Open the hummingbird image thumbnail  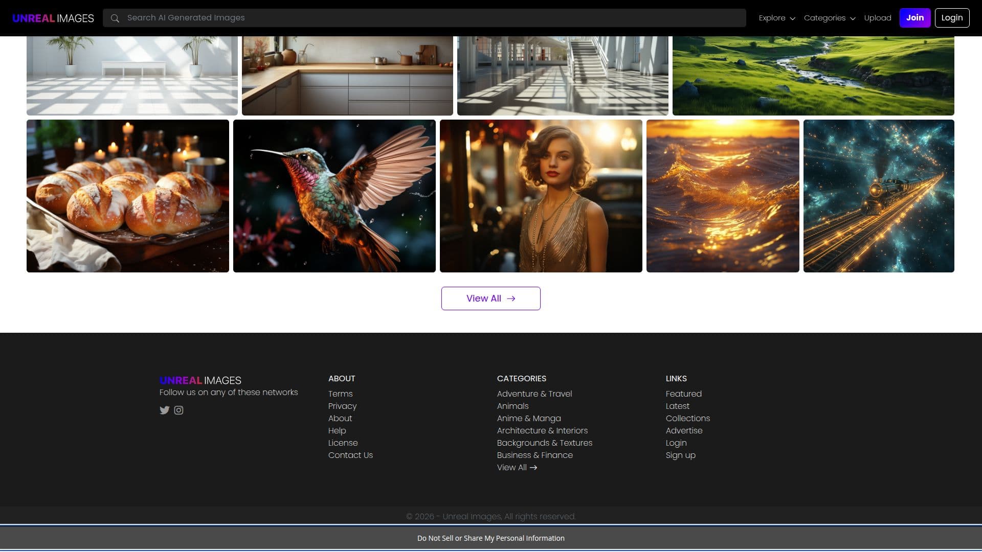coord(334,196)
